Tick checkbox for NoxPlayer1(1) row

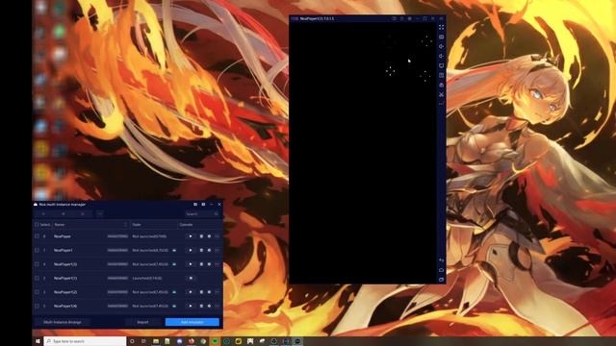coord(37,278)
